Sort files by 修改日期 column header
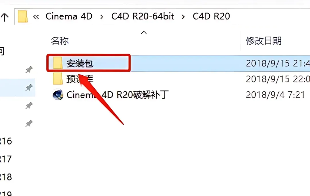The height and width of the screenshot is (196, 310). coord(263,41)
